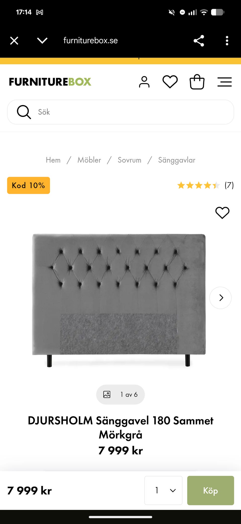241x524 pixels.
Task: Open the wishlist heart in the header
Action: click(170, 82)
